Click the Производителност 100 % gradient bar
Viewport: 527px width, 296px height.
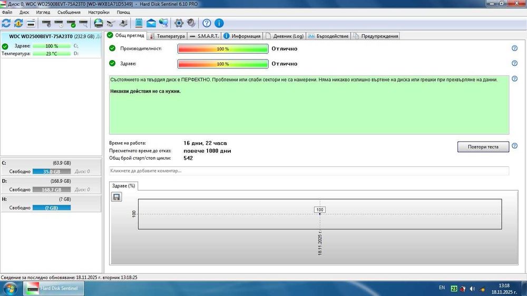[223, 48]
